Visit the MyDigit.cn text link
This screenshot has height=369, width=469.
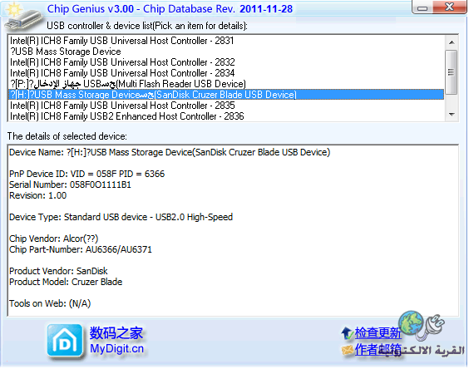(117, 349)
